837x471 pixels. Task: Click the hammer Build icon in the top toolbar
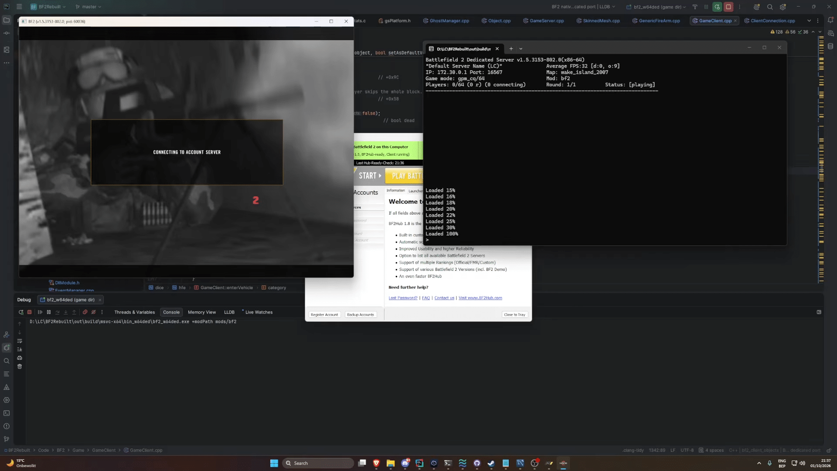(695, 7)
